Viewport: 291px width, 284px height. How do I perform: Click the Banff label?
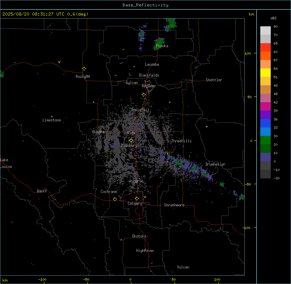coord(42,191)
